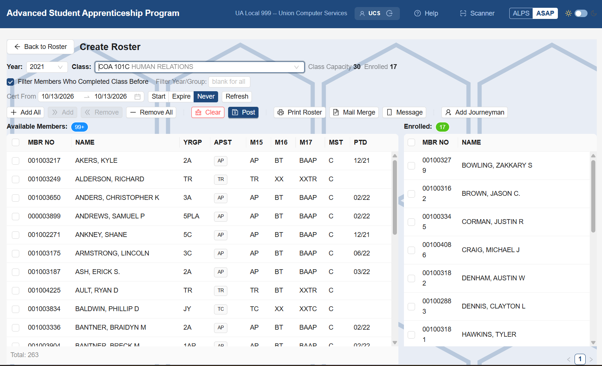Click the Print Roster button
Screen dimensions: 602x366
tap(300, 112)
